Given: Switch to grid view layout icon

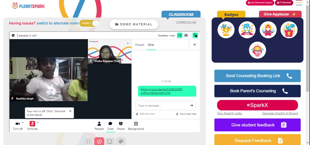Looking at the screenshot, I should 186,36.
